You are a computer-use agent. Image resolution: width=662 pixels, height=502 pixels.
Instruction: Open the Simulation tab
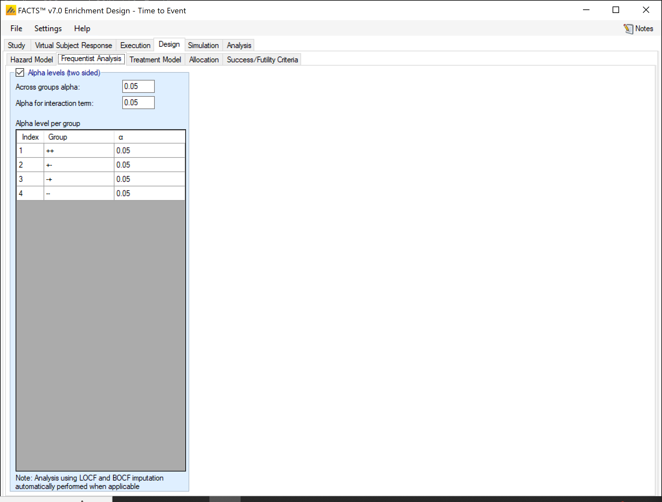203,45
